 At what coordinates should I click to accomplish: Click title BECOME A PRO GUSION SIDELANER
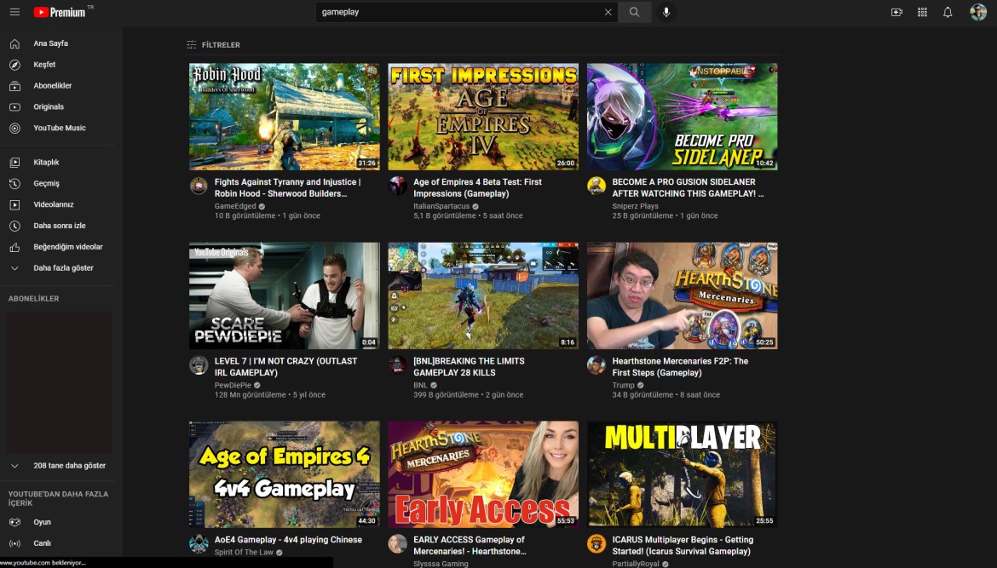click(688, 187)
